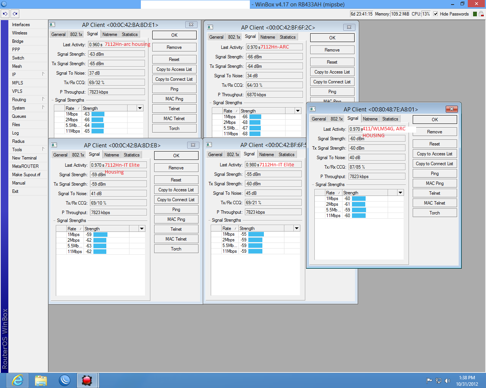Click the padlock icon beside Hide Passwords
Image resolution: width=486 pixels, height=388 pixels.
(481, 14)
